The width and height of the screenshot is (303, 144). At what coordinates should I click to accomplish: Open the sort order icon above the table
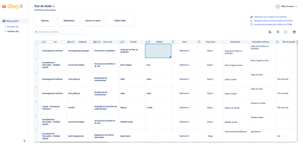pos(270,32)
